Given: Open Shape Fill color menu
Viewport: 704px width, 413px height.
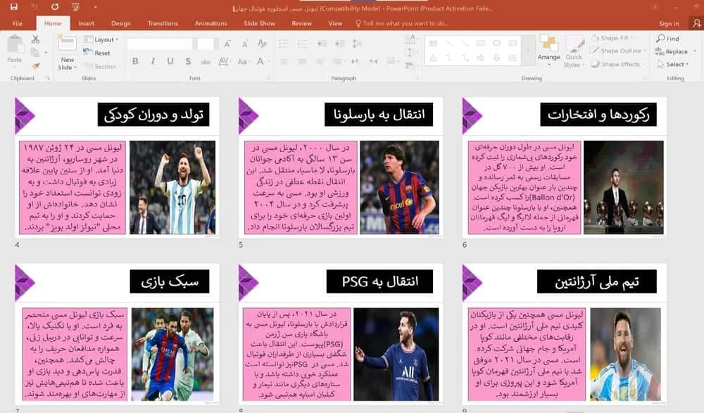Looking at the screenshot, I should (x=612, y=38).
